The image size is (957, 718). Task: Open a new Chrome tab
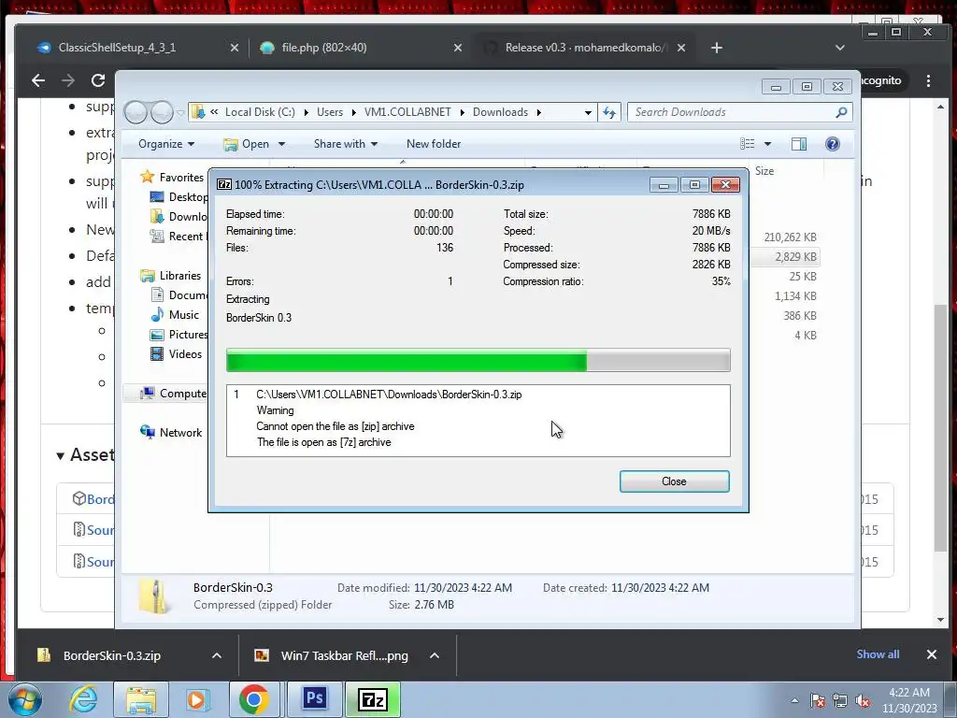tap(717, 47)
